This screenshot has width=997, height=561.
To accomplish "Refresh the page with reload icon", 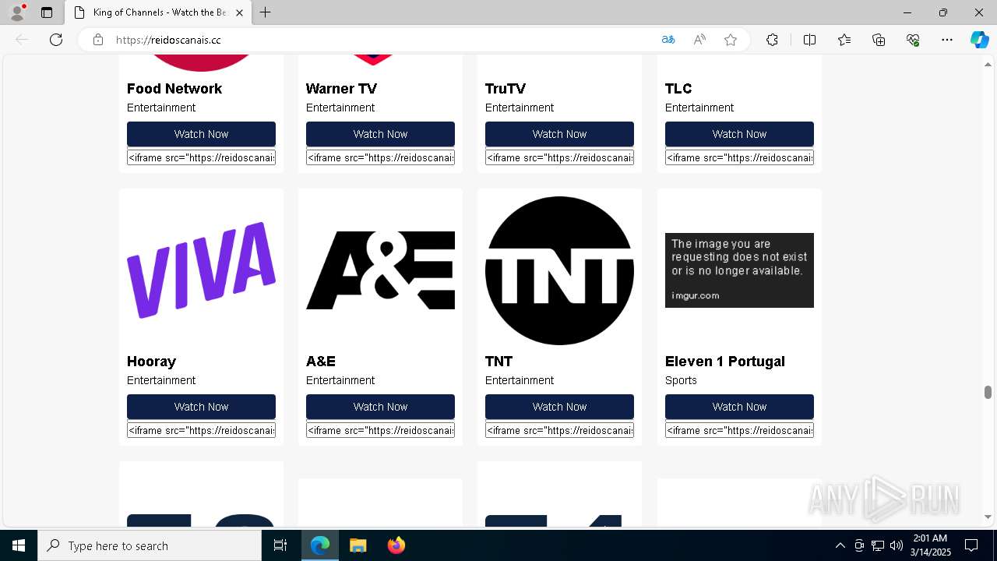I will 56,40.
